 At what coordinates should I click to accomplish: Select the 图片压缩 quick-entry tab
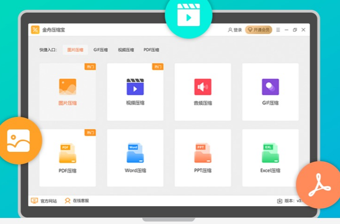pos(75,50)
